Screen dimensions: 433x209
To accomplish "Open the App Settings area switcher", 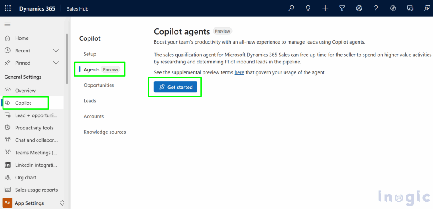I will 62,203.
